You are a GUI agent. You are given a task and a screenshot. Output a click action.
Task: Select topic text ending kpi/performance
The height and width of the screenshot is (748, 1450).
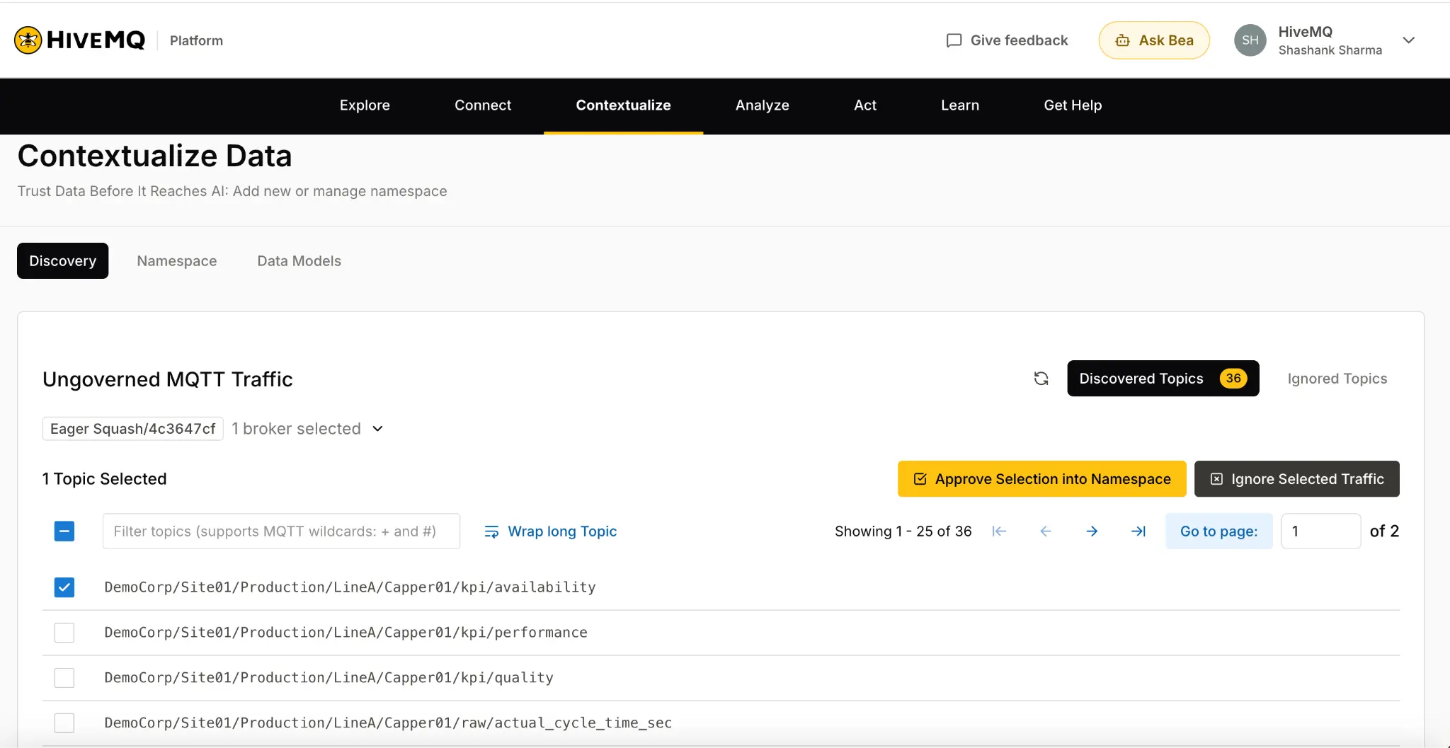coord(346,633)
